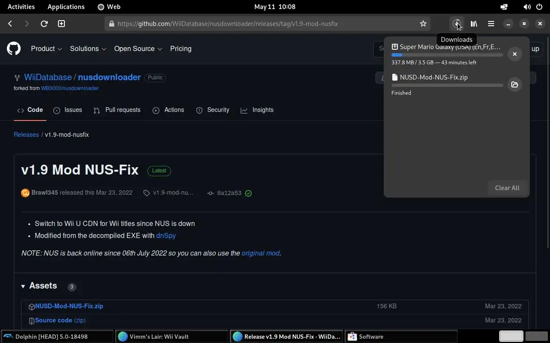This screenshot has width=550, height=343.
Task: Click the URL address bar
Action: (x=266, y=24)
